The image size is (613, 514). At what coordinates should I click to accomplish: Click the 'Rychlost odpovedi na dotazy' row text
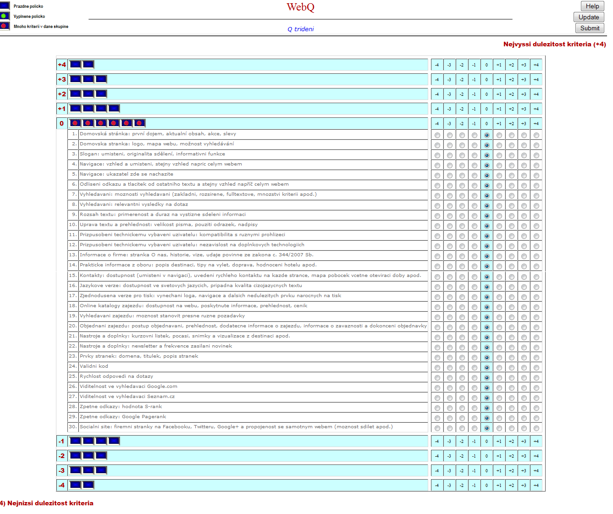pyautogui.click(x=116, y=376)
